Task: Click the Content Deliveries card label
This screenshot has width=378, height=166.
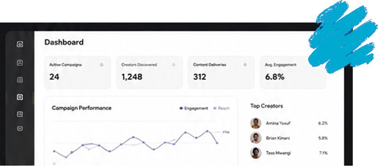Action: tap(209, 65)
